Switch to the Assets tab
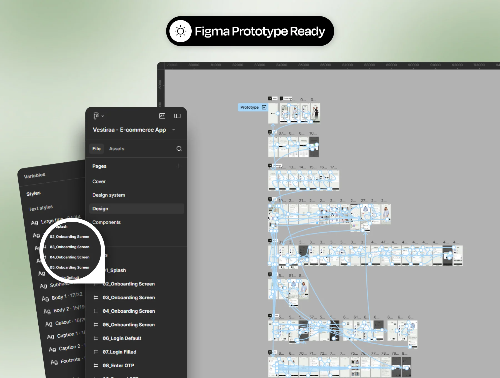500x378 pixels. coord(117,149)
